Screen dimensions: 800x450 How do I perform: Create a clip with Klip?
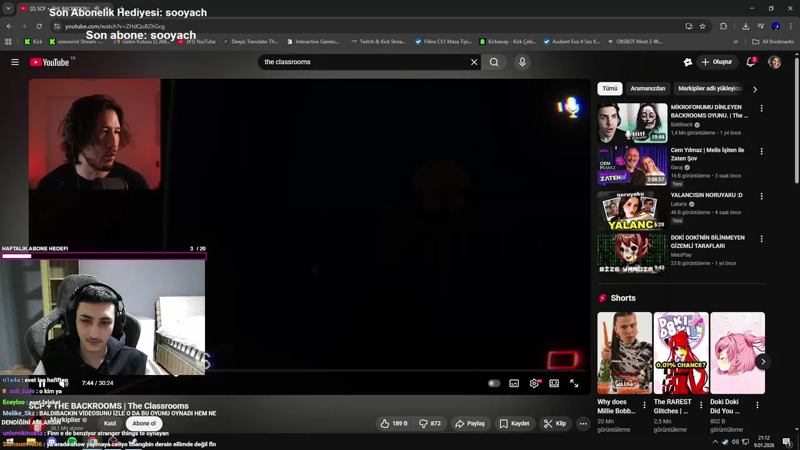555,423
